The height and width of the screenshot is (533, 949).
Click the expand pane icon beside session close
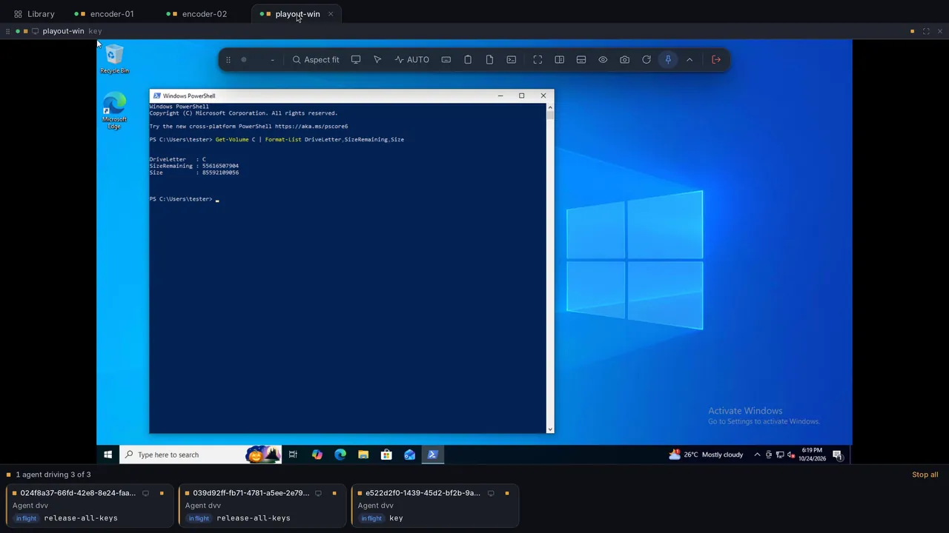click(x=926, y=31)
